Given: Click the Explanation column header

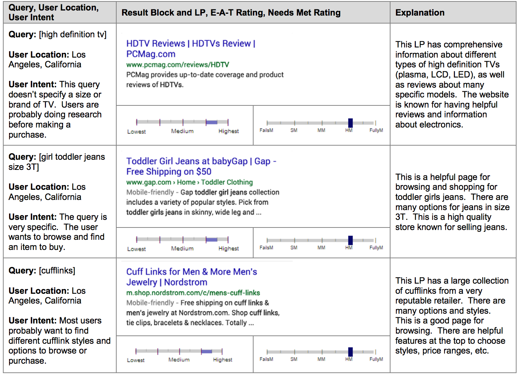Looking at the screenshot, I should tap(419, 13).
